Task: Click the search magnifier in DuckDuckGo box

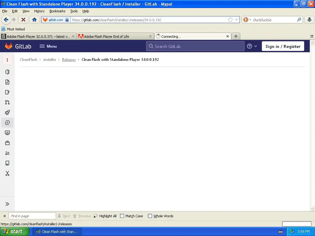Action: click(299, 20)
